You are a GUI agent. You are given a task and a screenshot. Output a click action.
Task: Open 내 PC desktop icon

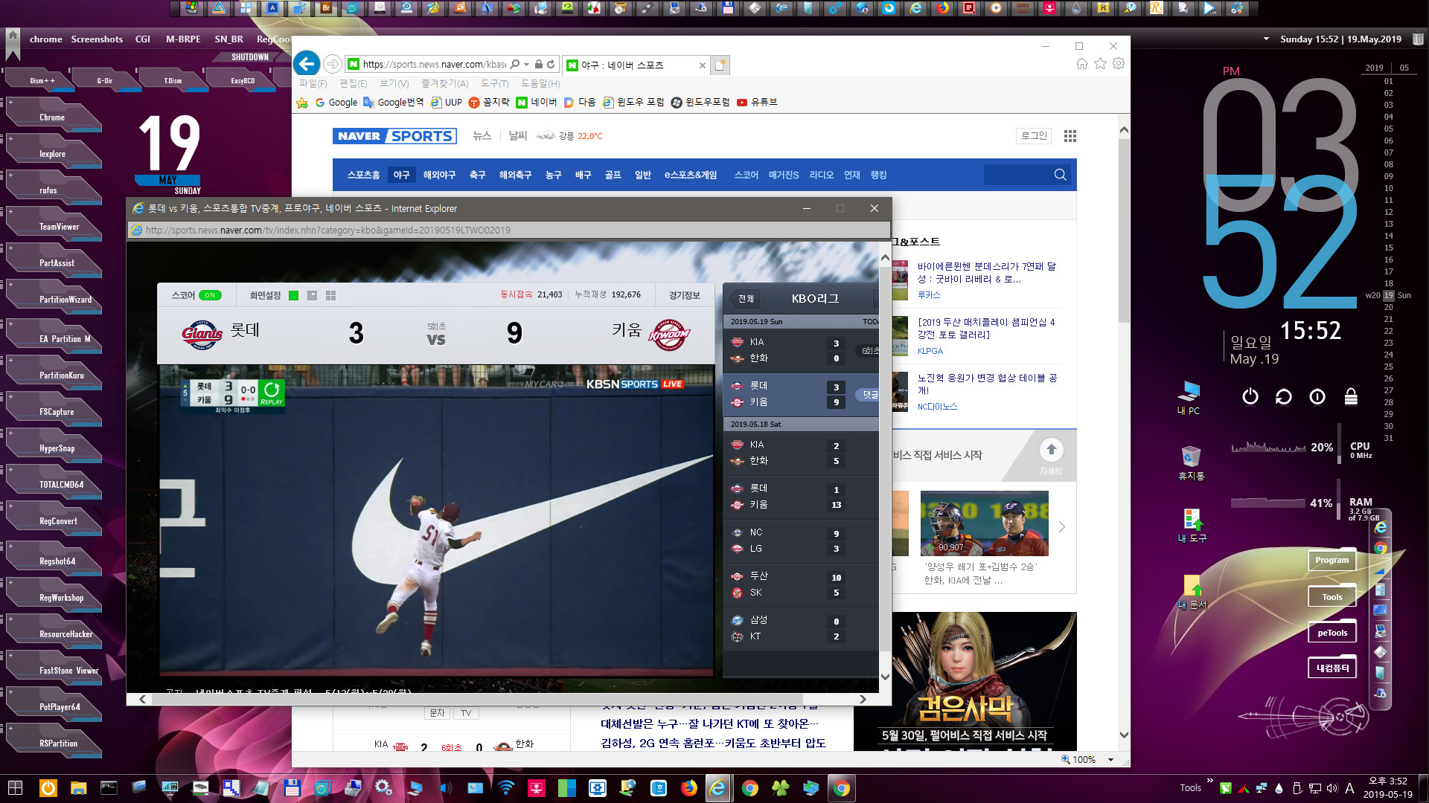[1189, 397]
